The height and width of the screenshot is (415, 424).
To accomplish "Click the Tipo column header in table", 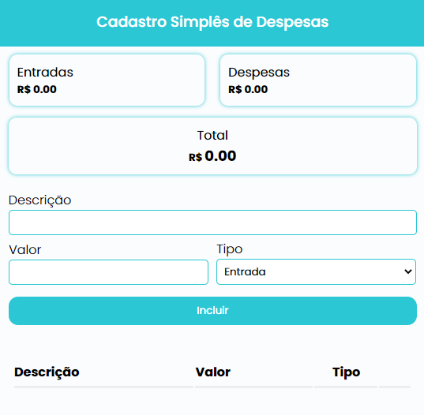I will [x=346, y=372].
